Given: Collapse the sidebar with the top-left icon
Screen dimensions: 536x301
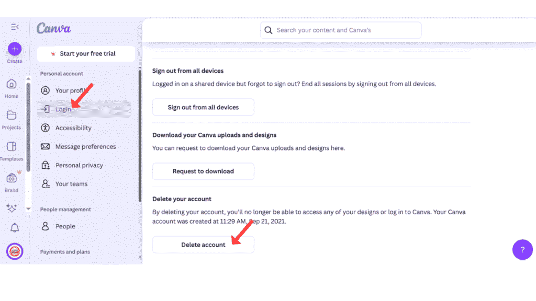Looking at the screenshot, I should tap(15, 26).
